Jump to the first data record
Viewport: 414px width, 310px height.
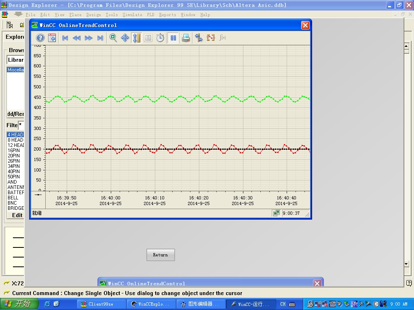(65, 38)
